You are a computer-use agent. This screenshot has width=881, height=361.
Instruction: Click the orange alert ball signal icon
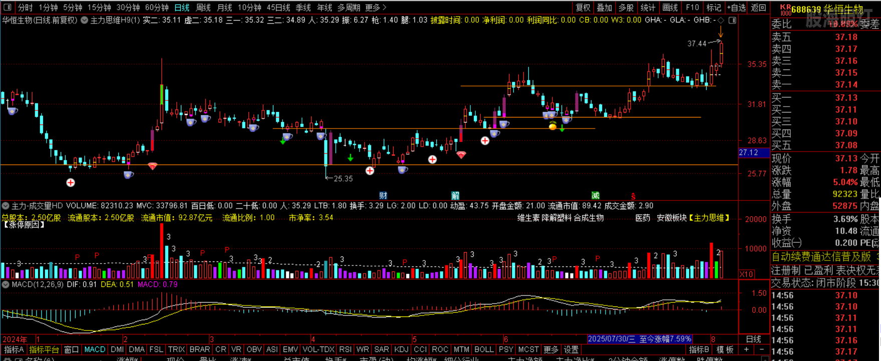click(552, 126)
